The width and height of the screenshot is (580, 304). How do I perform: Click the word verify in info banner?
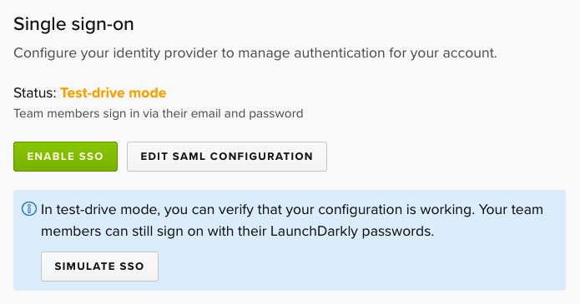pos(236,210)
